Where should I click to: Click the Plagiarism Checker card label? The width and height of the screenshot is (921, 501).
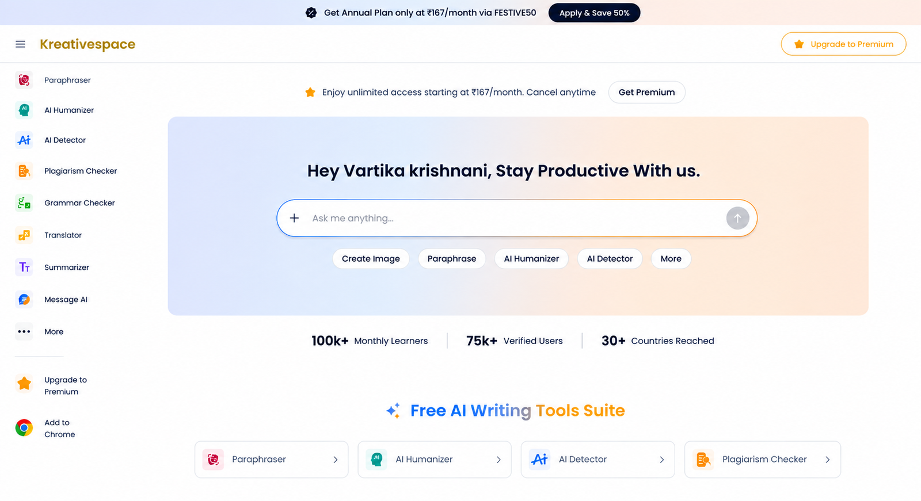[x=764, y=459]
